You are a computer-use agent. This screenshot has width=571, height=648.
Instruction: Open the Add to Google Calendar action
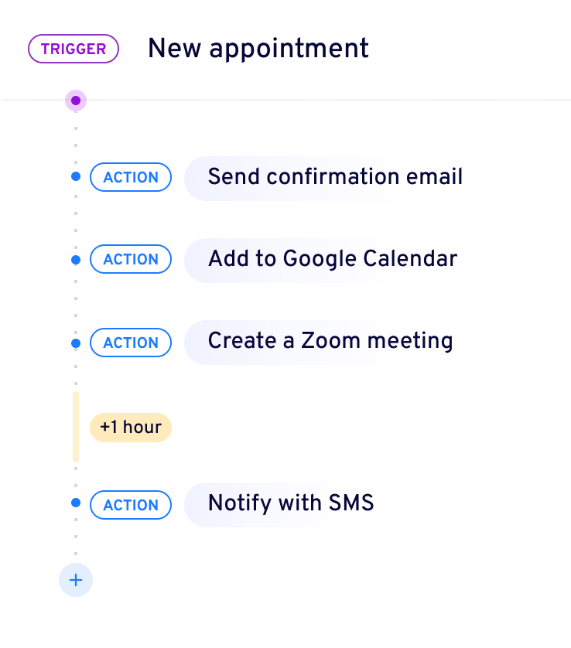tap(332, 259)
